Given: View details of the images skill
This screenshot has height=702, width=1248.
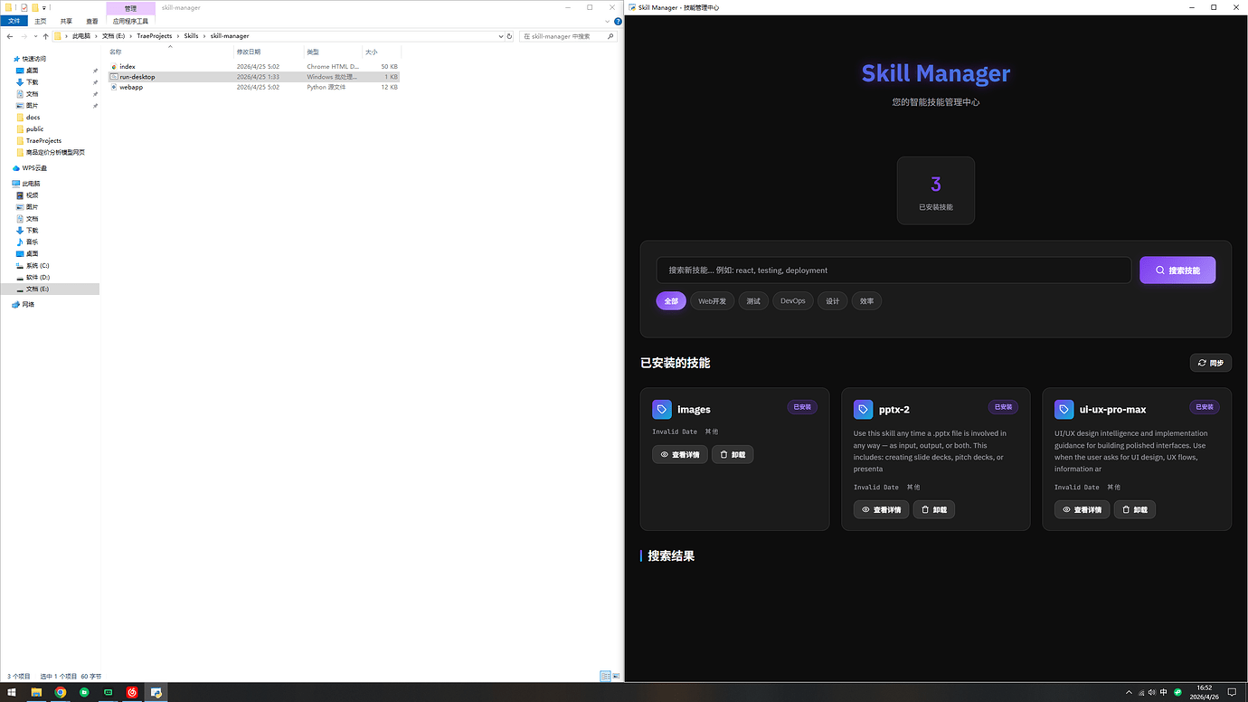Looking at the screenshot, I should (680, 454).
